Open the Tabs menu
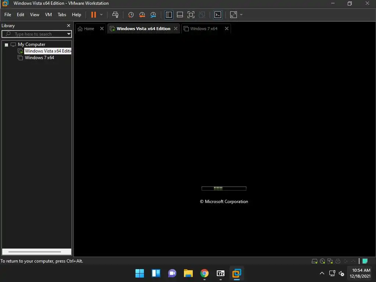The width and height of the screenshot is (376, 282). (x=62, y=15)
